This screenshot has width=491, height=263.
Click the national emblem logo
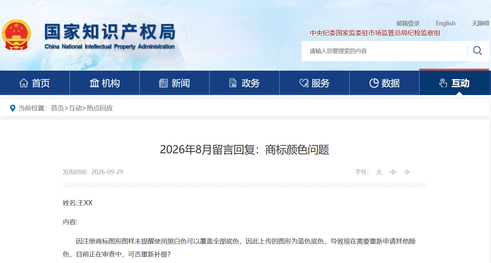(16, 35)
